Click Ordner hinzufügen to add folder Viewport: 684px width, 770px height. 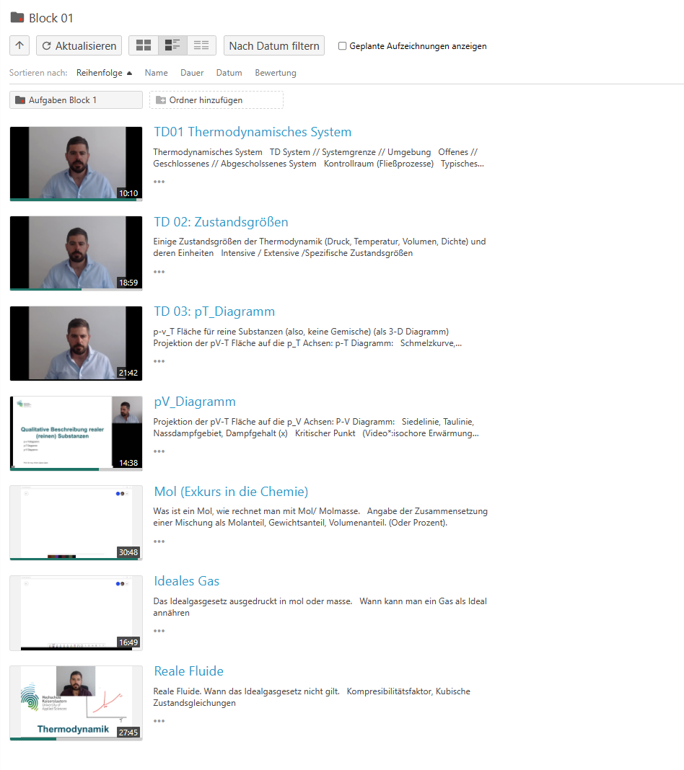point(216,100)
